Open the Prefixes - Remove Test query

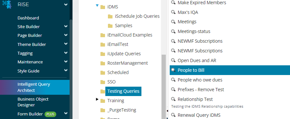(201, 90)
